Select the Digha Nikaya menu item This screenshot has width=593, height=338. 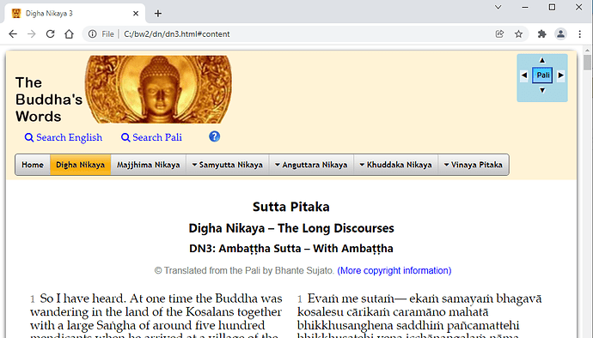[x=80, y=165]
